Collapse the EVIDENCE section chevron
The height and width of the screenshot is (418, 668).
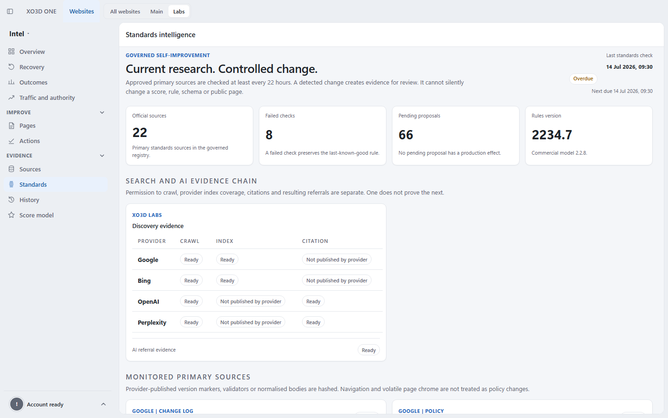[x=102, y=156]
